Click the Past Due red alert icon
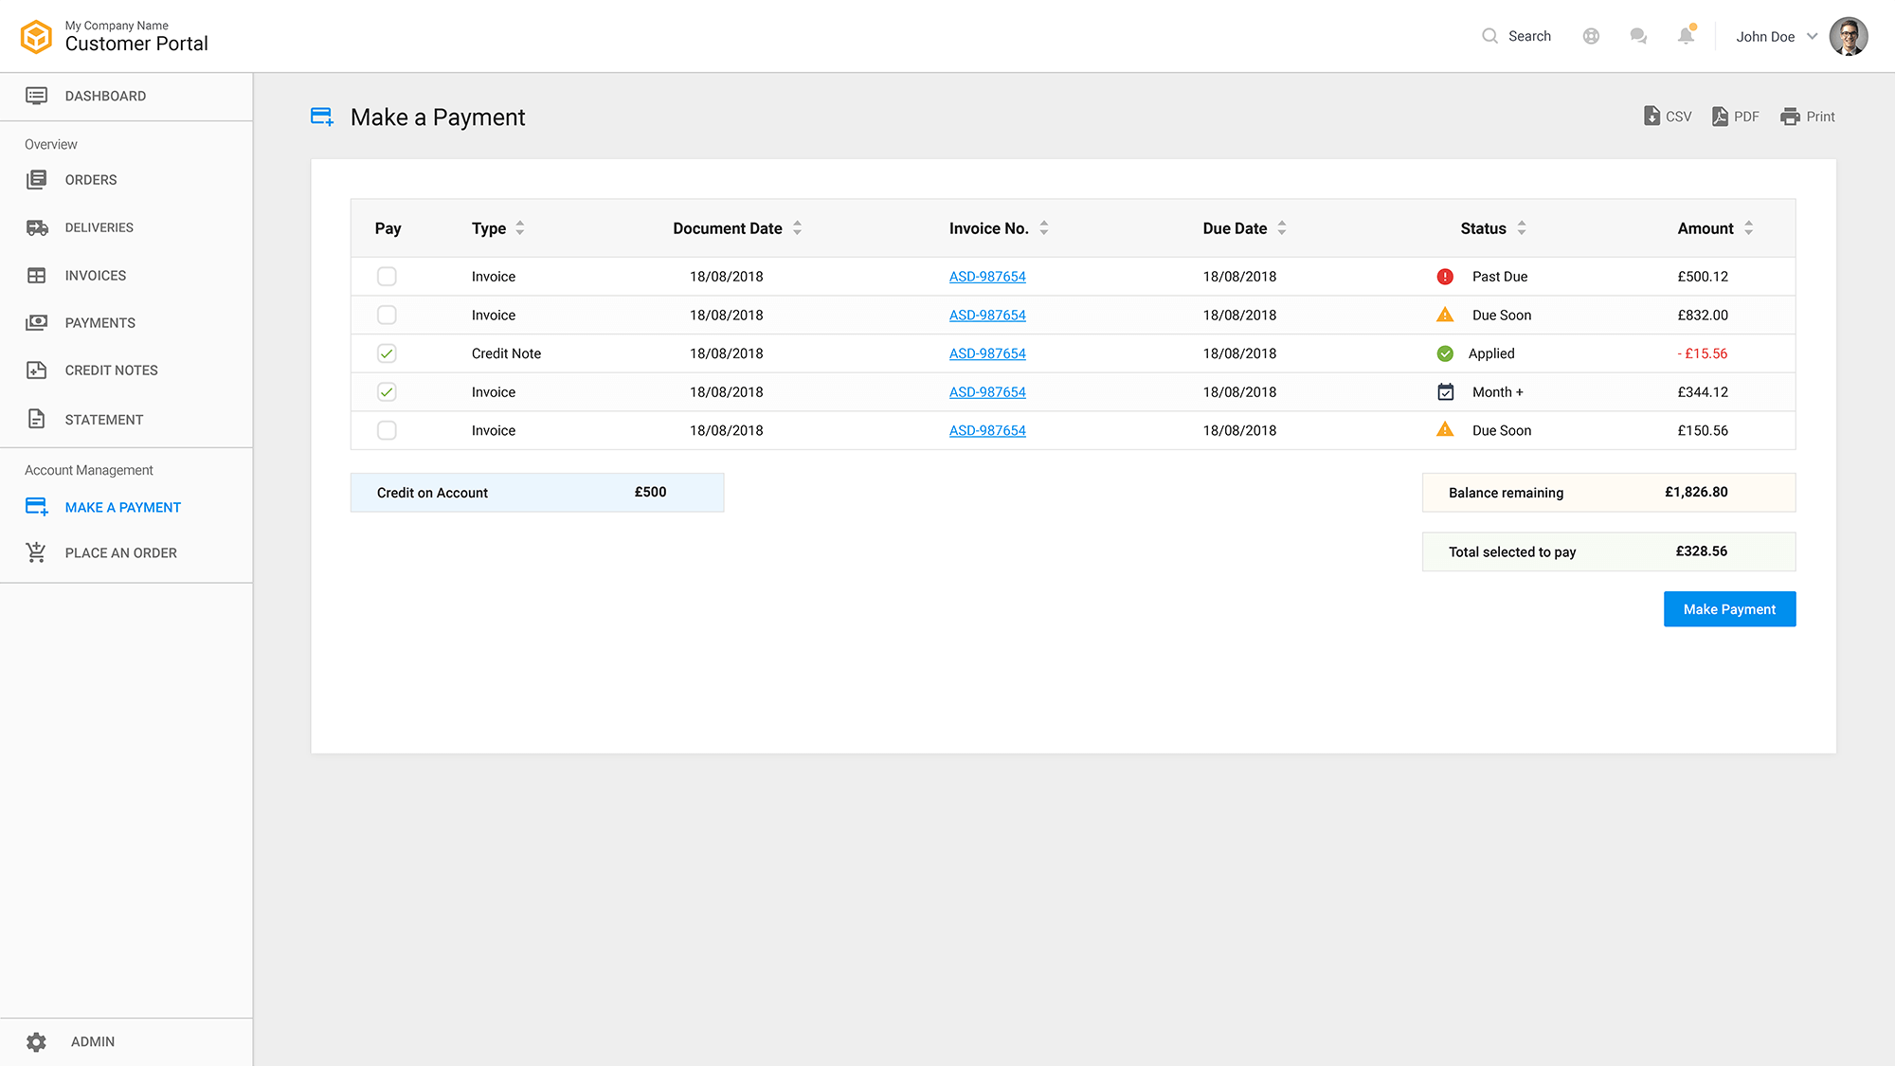The height and width of the screenshot is (1066, 1895). 1445,277
